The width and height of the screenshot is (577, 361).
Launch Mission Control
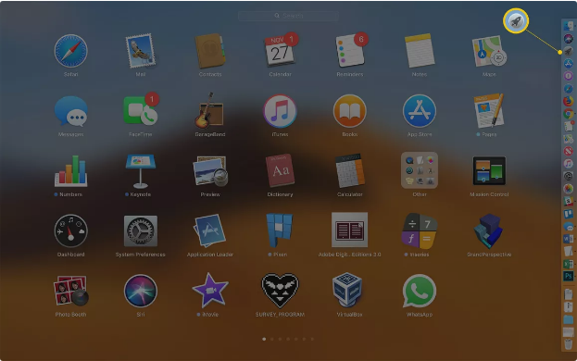pyautogui.click(x=489, y=171)
